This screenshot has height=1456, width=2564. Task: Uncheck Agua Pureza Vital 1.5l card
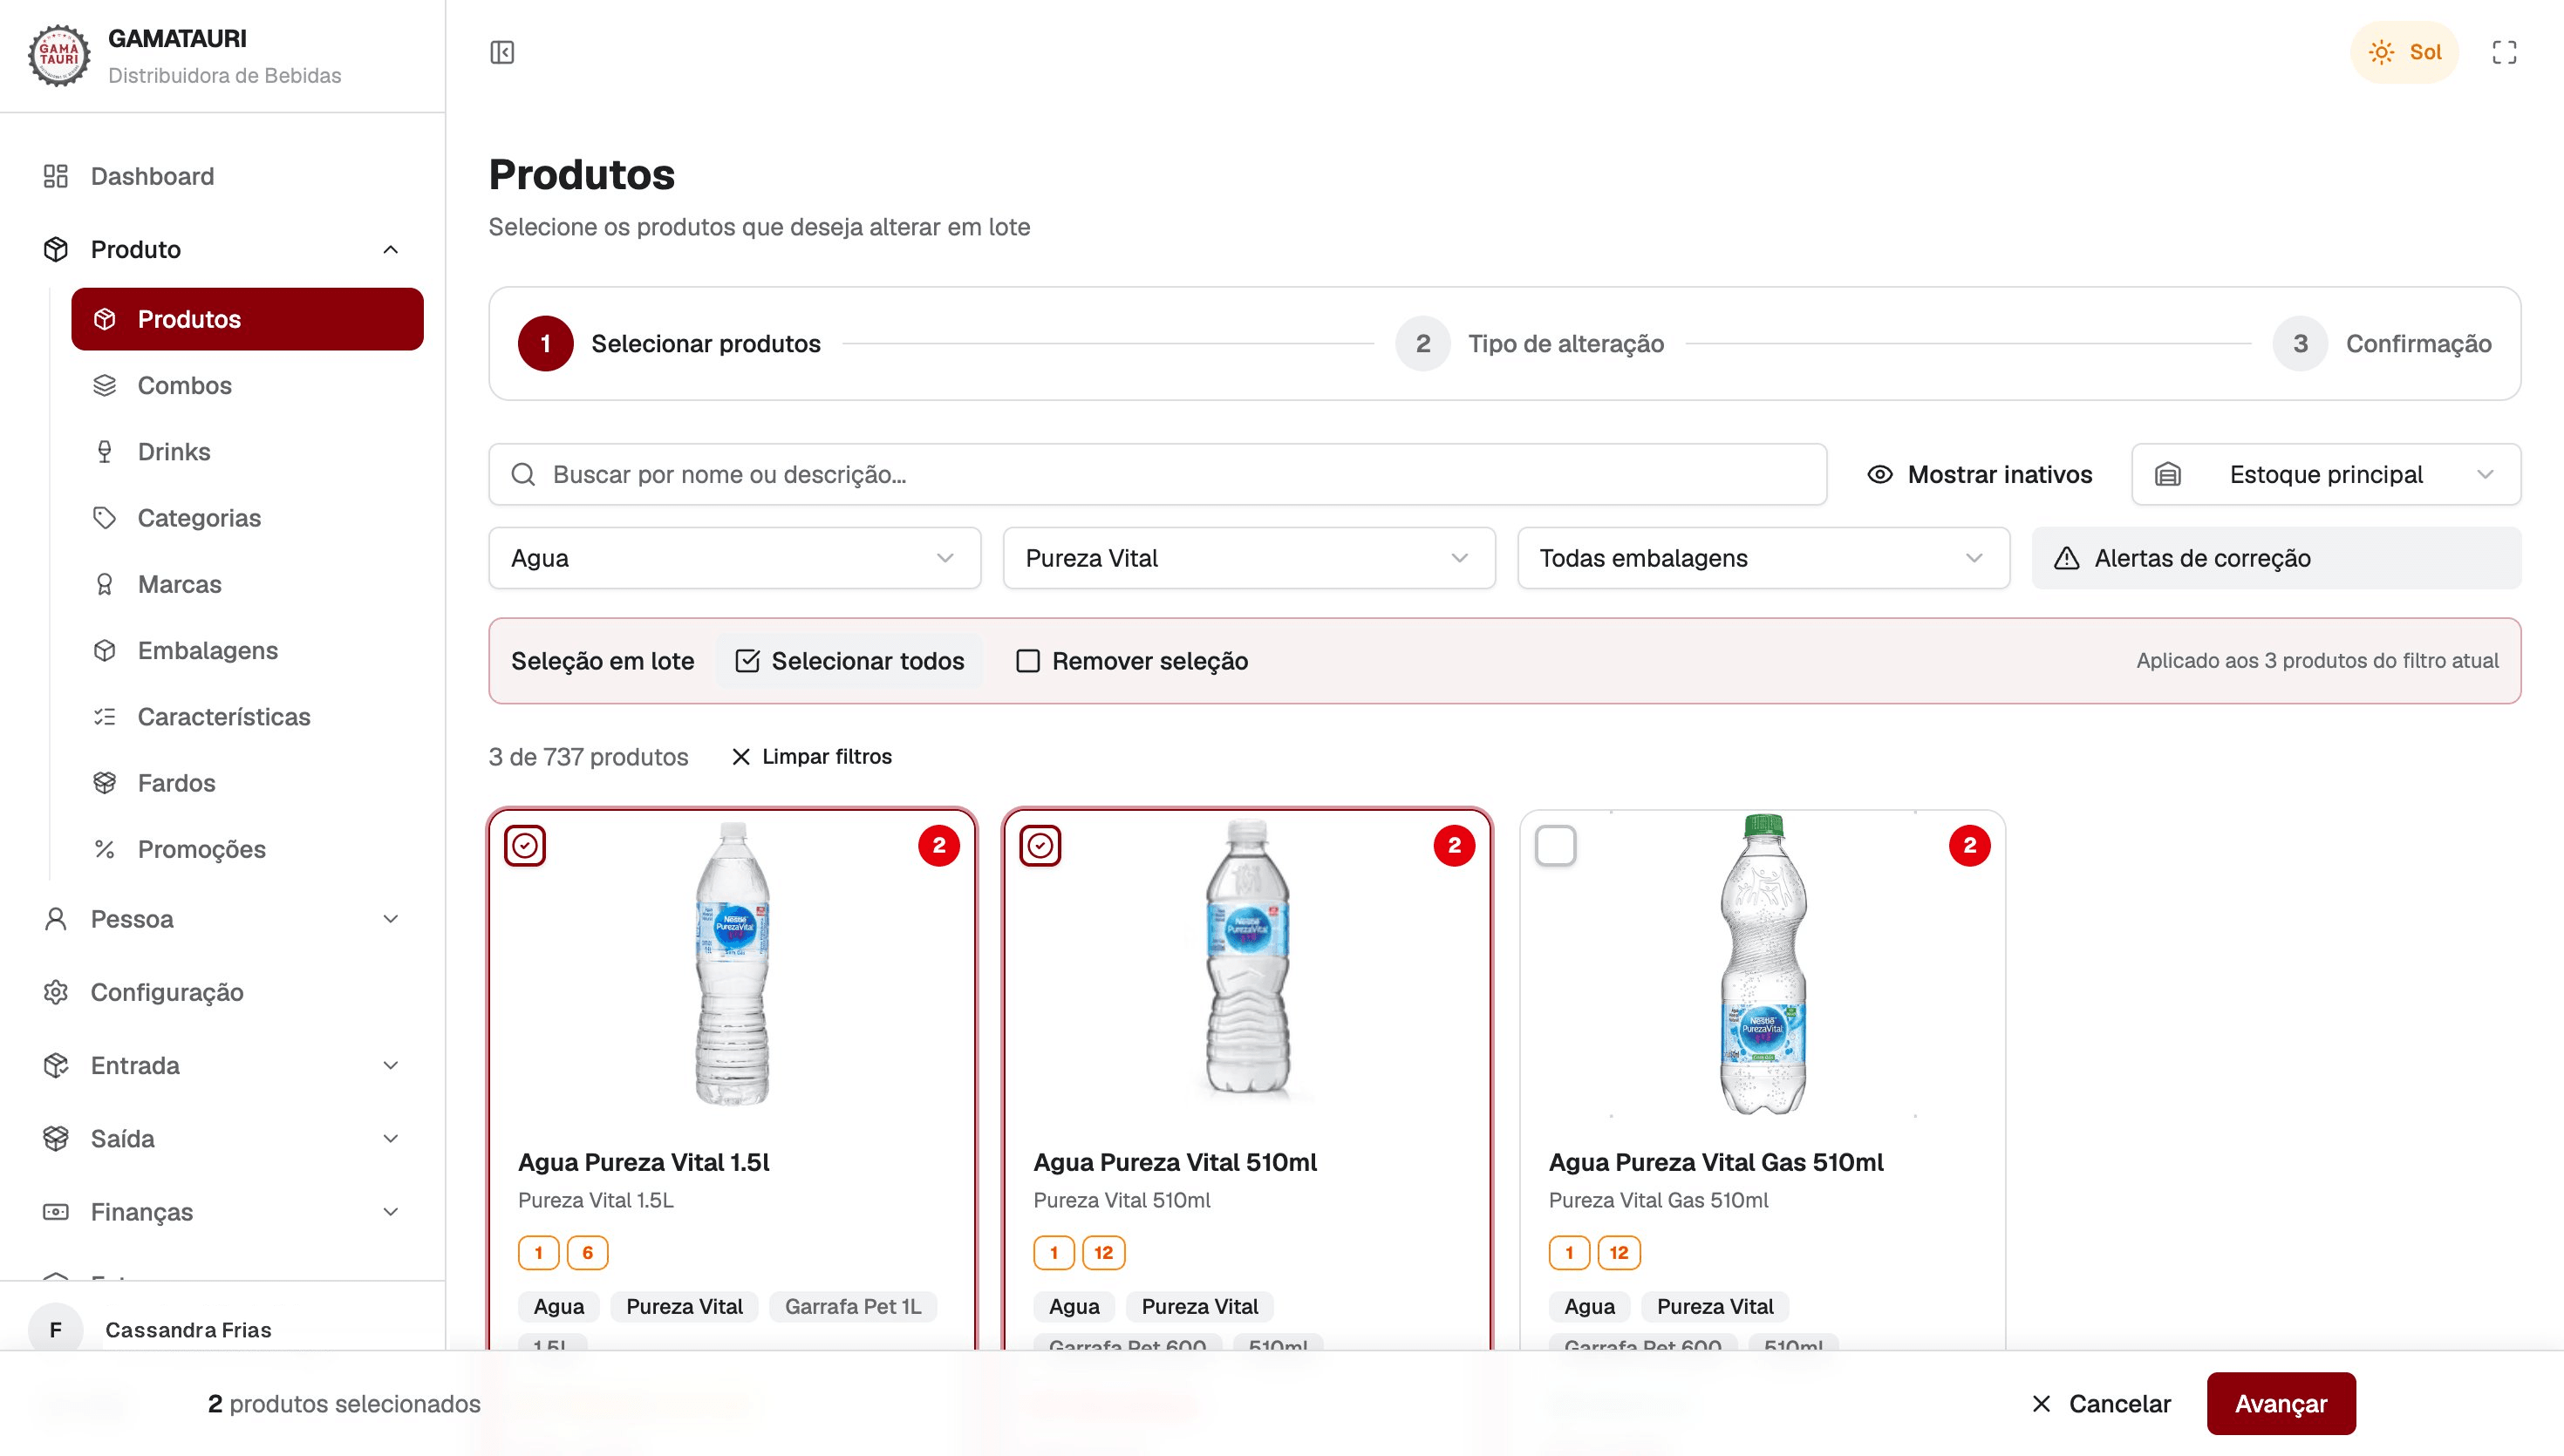tap(525, 846)
